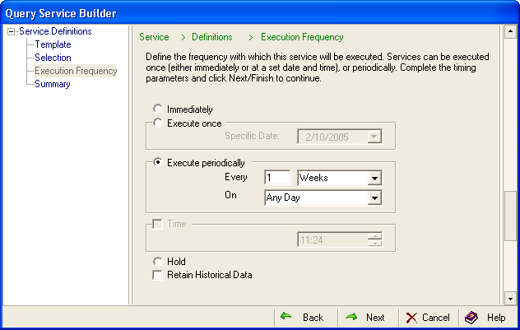Click the 2/10/2005 date value
520x330 pixels.
point(327,137)
